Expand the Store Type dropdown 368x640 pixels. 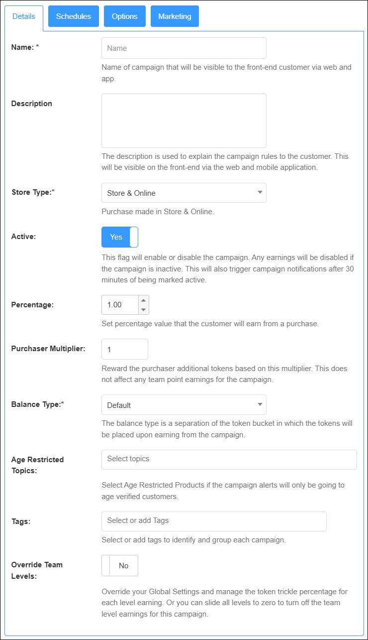184,193
